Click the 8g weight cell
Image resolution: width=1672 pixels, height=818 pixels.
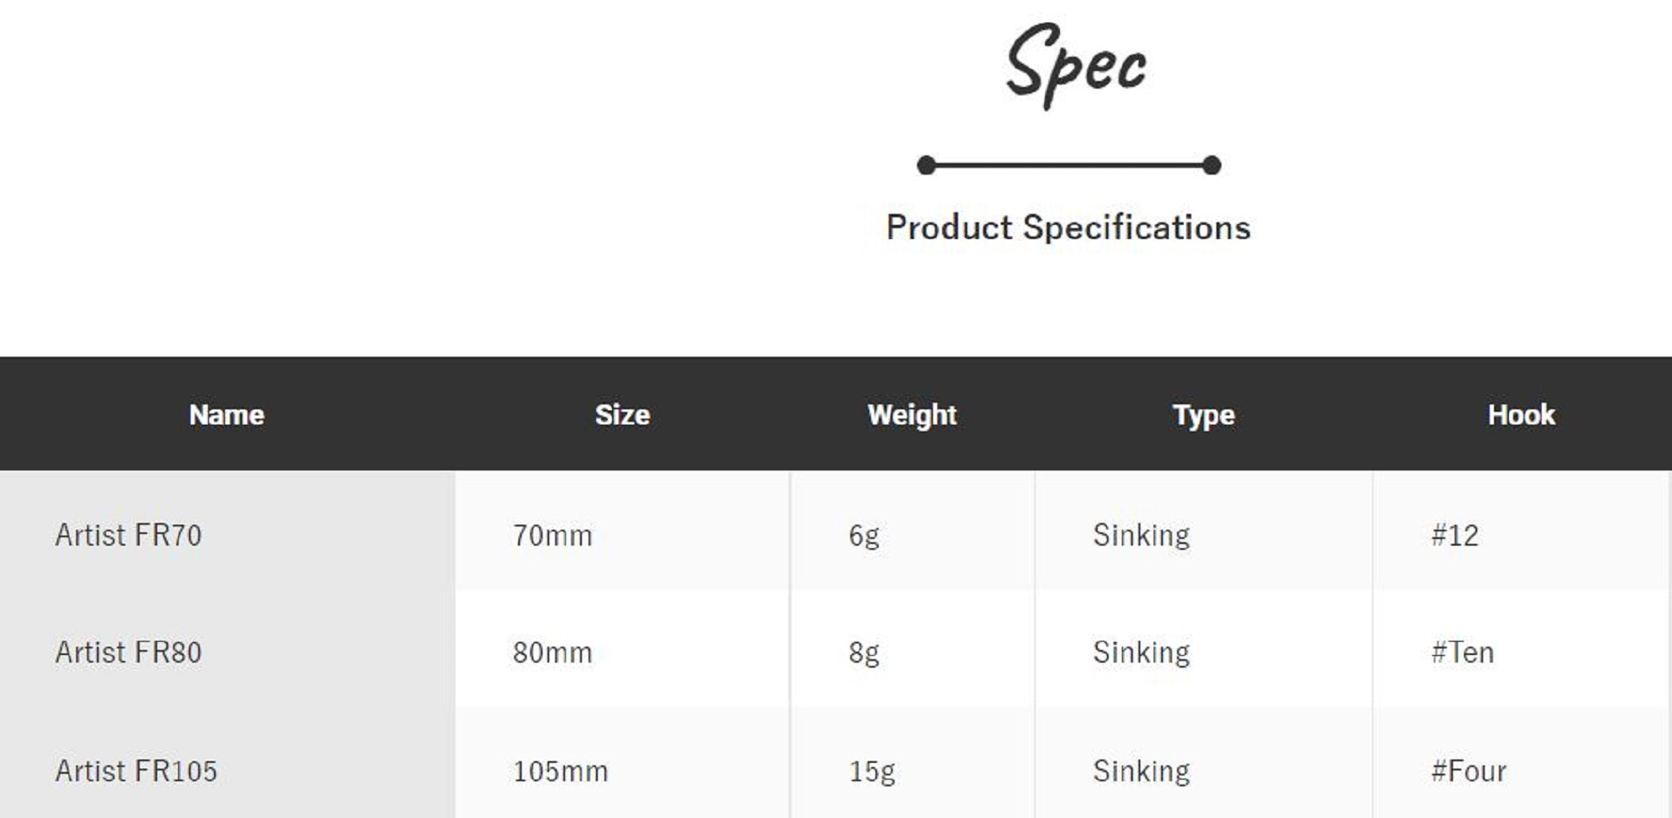[x=864, y=652]
